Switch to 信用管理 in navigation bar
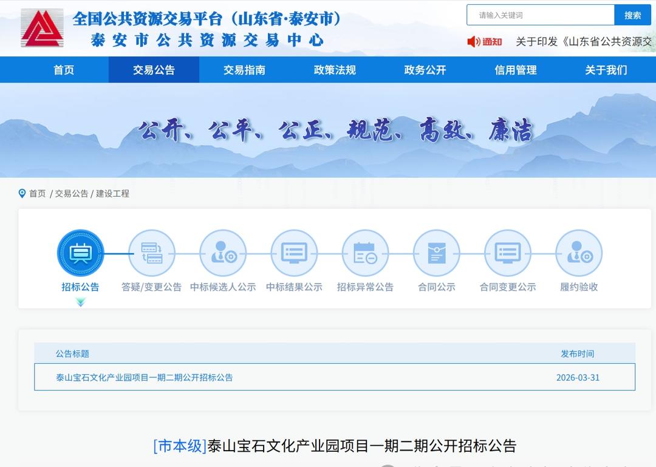The width and height of the screenshot is (656, 467). click(516, 70)
